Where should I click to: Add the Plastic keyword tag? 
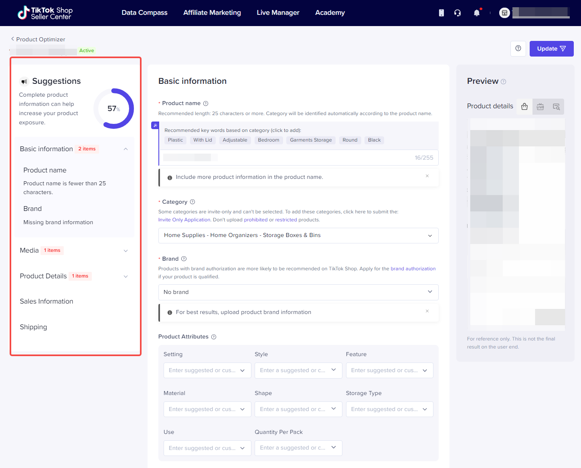pos(175,140)
